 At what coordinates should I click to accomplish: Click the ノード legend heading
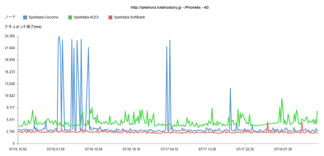click(x=11, y=17)
